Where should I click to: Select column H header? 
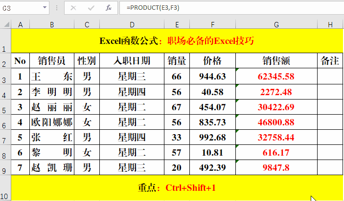(330, 24)
